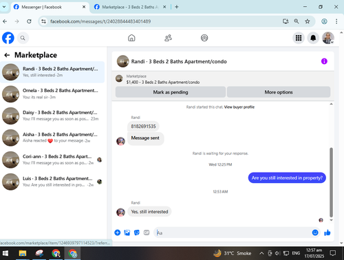The height and width of the screenshot is (260, 344).
Task: Click Randi's avatar beside 'Yes, still interested'
Action: pos(120,212)
